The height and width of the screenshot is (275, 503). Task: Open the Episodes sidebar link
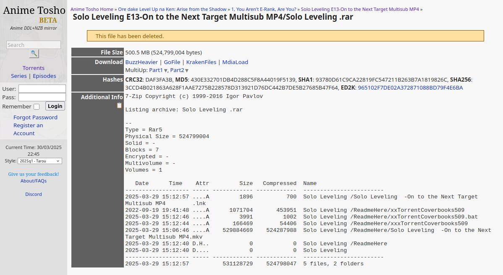coord(45,76)
